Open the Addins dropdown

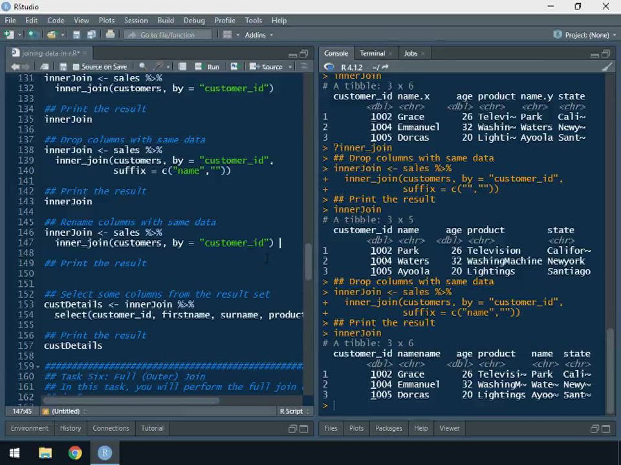(259, 35)
